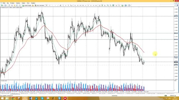179x100 pixels.
Task: Select the Horizontal Line drawing tool
Action: [x=55, y=5]
